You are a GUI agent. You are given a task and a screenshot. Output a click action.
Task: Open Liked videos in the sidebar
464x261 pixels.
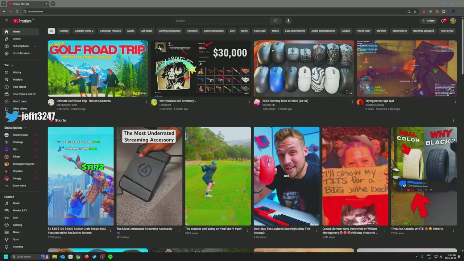tap(21, 109)
